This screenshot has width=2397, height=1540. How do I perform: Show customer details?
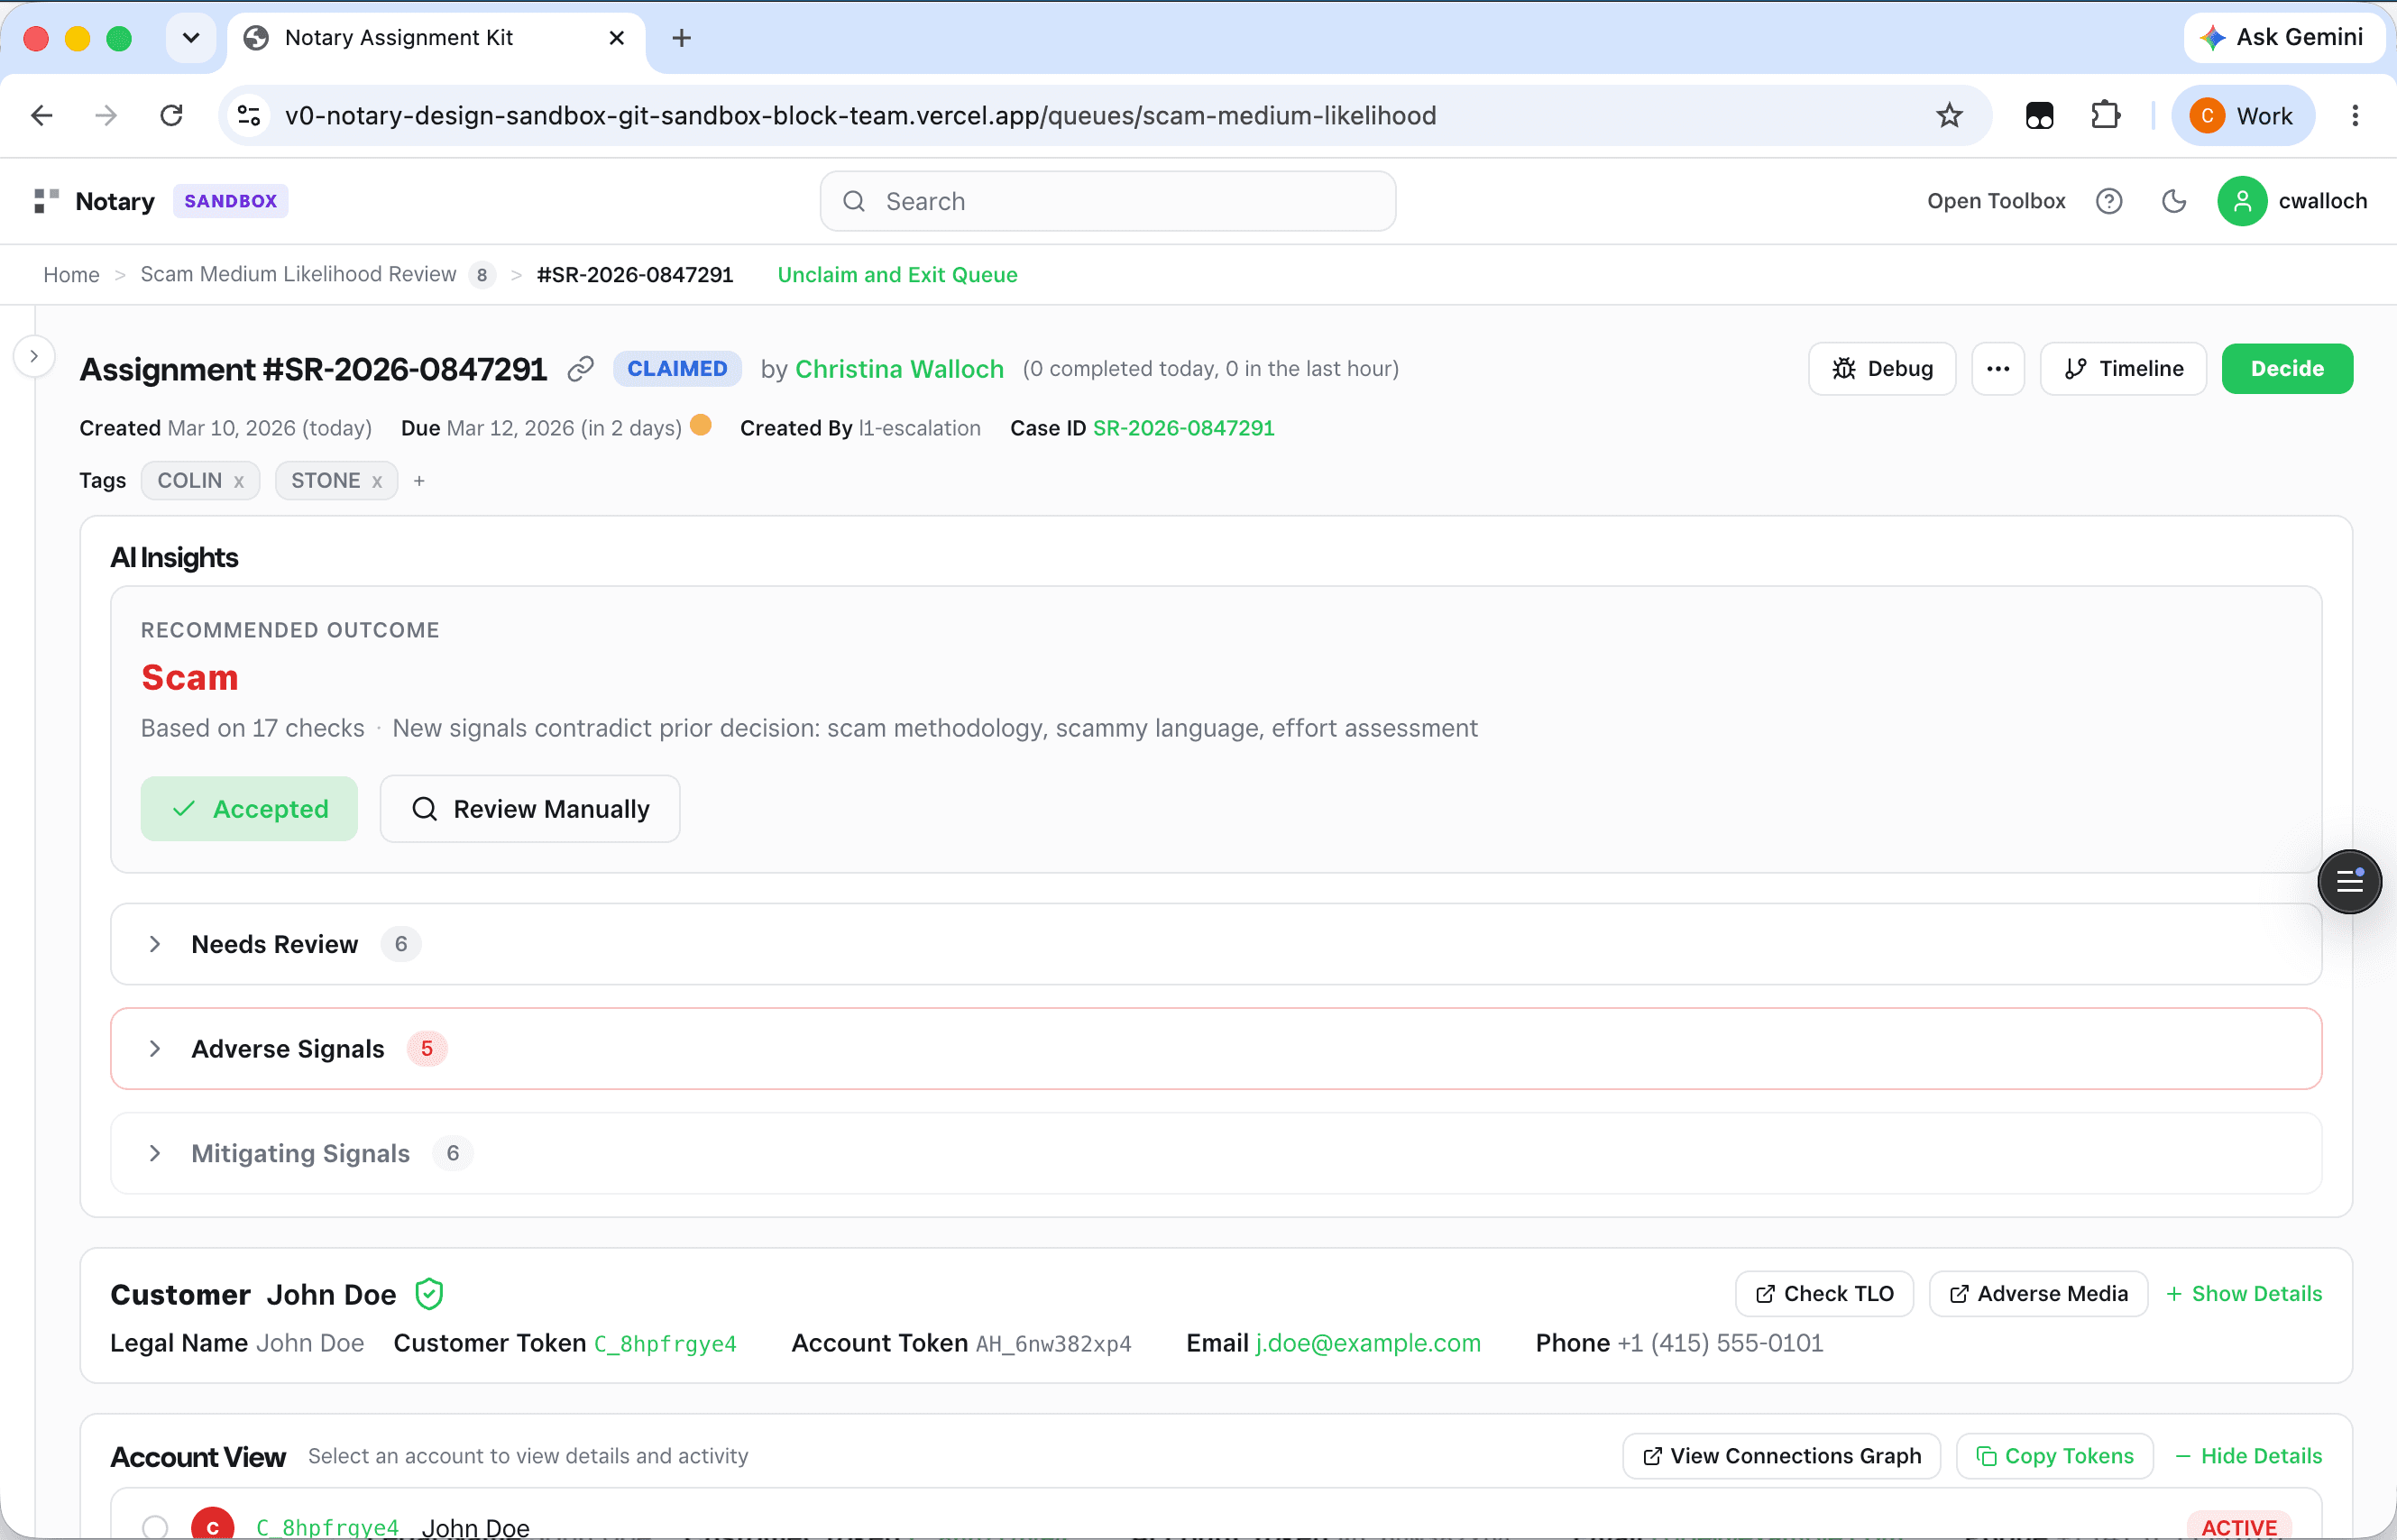click(x=2243, y=1293)
